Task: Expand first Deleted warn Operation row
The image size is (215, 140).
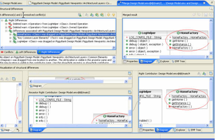Action: pos(6,24)
